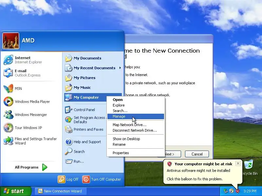Click the 'Internet Explorer' subtitle text
This screenshot has width=262, height=196.
[x=28, y=62]
